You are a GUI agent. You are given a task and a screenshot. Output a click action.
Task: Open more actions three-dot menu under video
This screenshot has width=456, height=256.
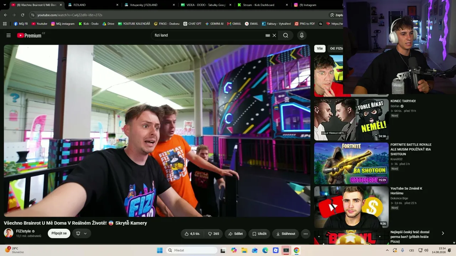(x=305, y=234)
